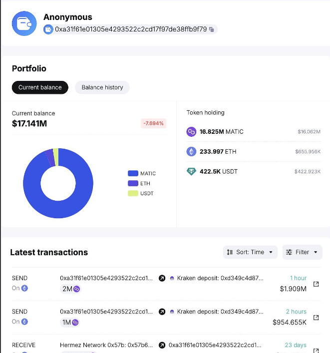Screen dimensions: 330x353
Task: Select the Current balance tab
Action: pos(40,87)
